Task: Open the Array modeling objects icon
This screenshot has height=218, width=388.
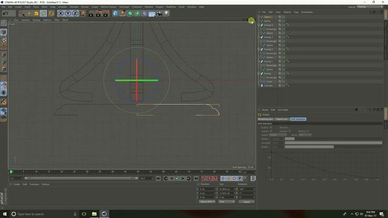Action: [137, 13]
